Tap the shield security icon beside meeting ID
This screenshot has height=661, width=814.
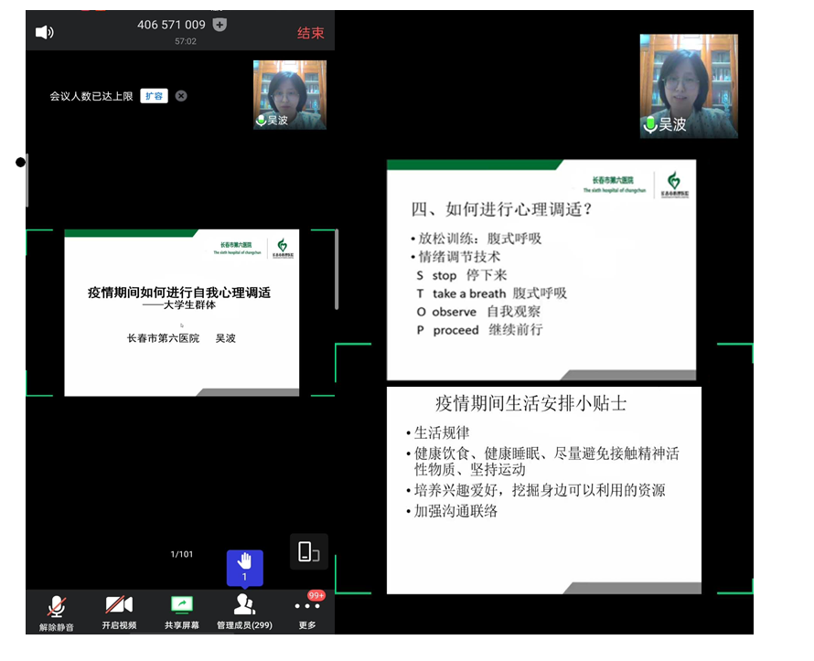pyautogui.click(x=220, y=25)
